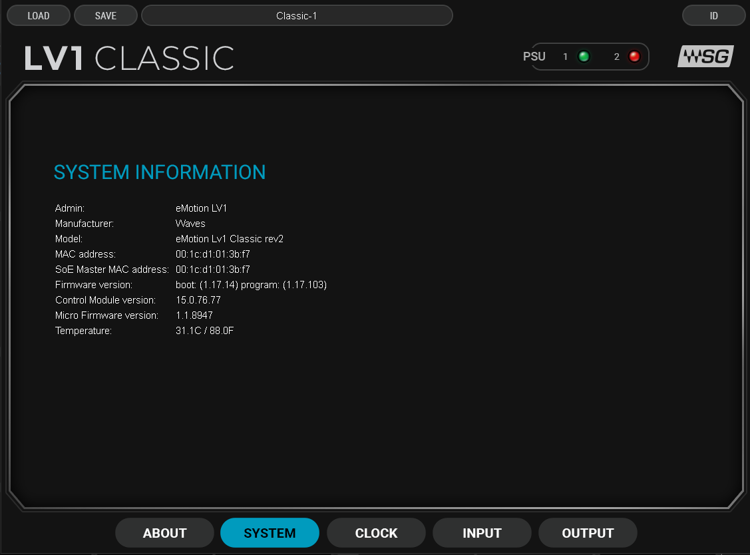Click the PSU 1 green status LED
The image size is (750, 555).
coord(584,57)
